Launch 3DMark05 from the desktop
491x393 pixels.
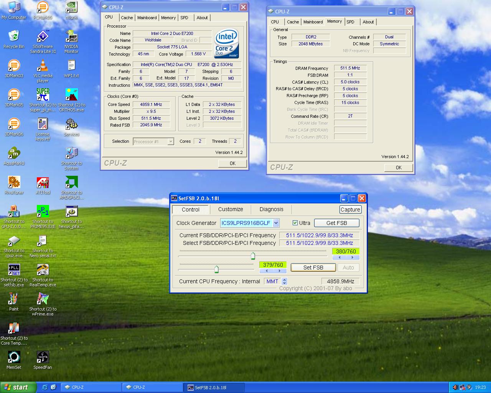click(14, 98)
